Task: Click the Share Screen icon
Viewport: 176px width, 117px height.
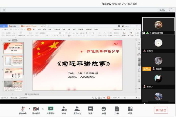Action: click(x=50, y=110)
